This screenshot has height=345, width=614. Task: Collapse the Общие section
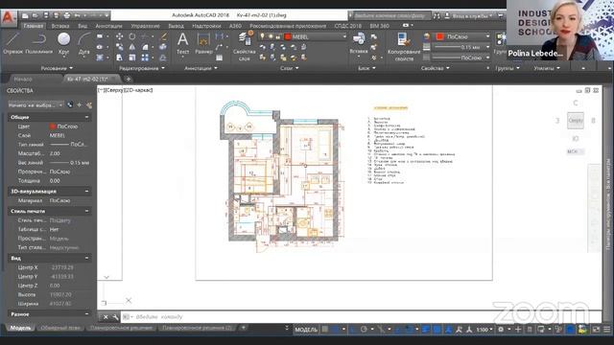(86, 117)
